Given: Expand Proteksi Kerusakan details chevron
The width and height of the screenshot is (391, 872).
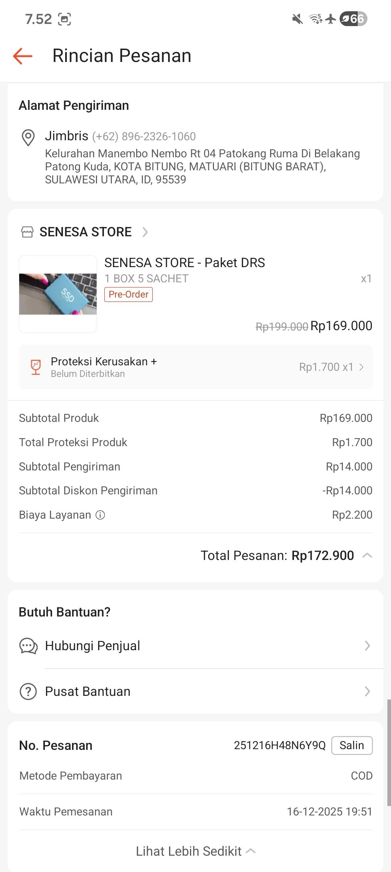Looking at the screenshot, I should coord(361,367).
